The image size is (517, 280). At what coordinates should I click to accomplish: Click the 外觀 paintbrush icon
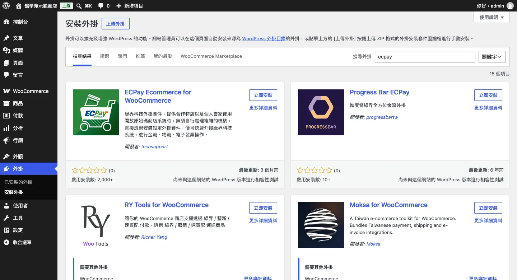coord(6,157)
